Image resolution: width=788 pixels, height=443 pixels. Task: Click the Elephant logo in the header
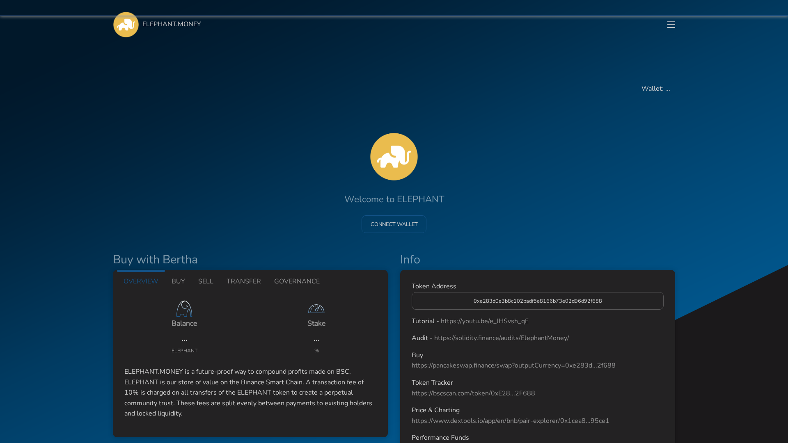126,25
